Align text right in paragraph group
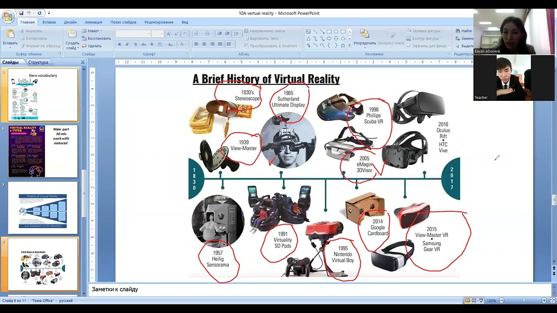 click(x=212, y=44)
